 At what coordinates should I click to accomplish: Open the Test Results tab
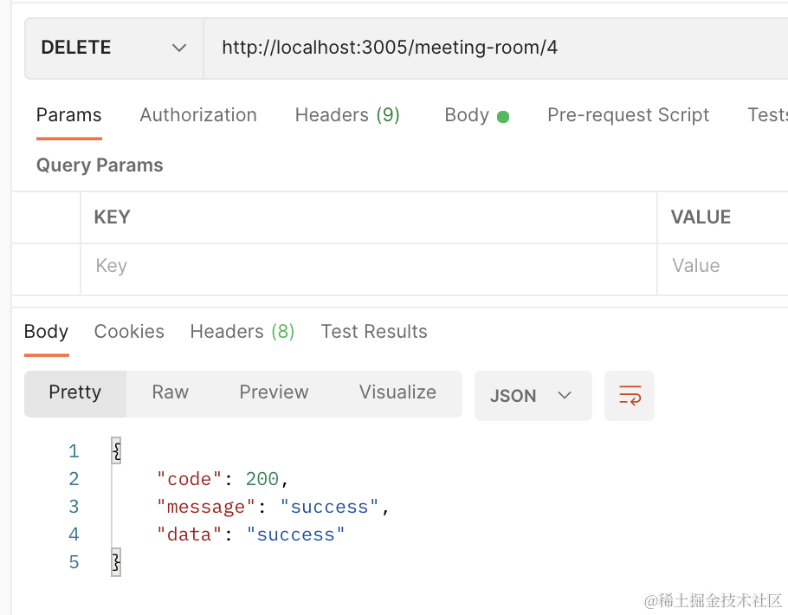tap(374, 332)
